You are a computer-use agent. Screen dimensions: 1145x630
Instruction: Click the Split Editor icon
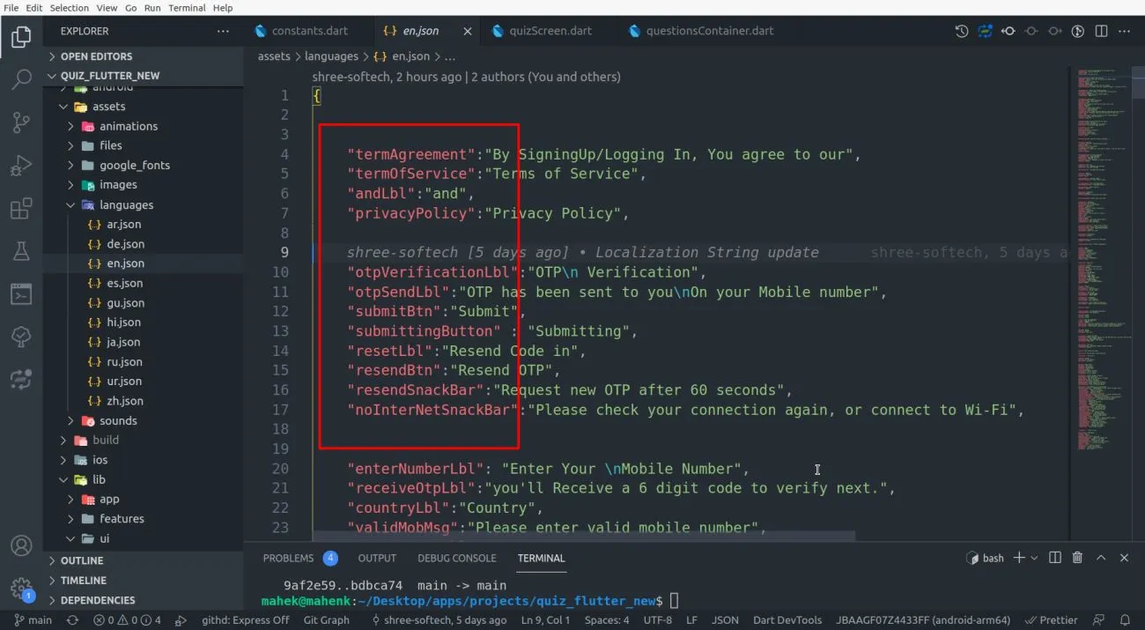1101,30
